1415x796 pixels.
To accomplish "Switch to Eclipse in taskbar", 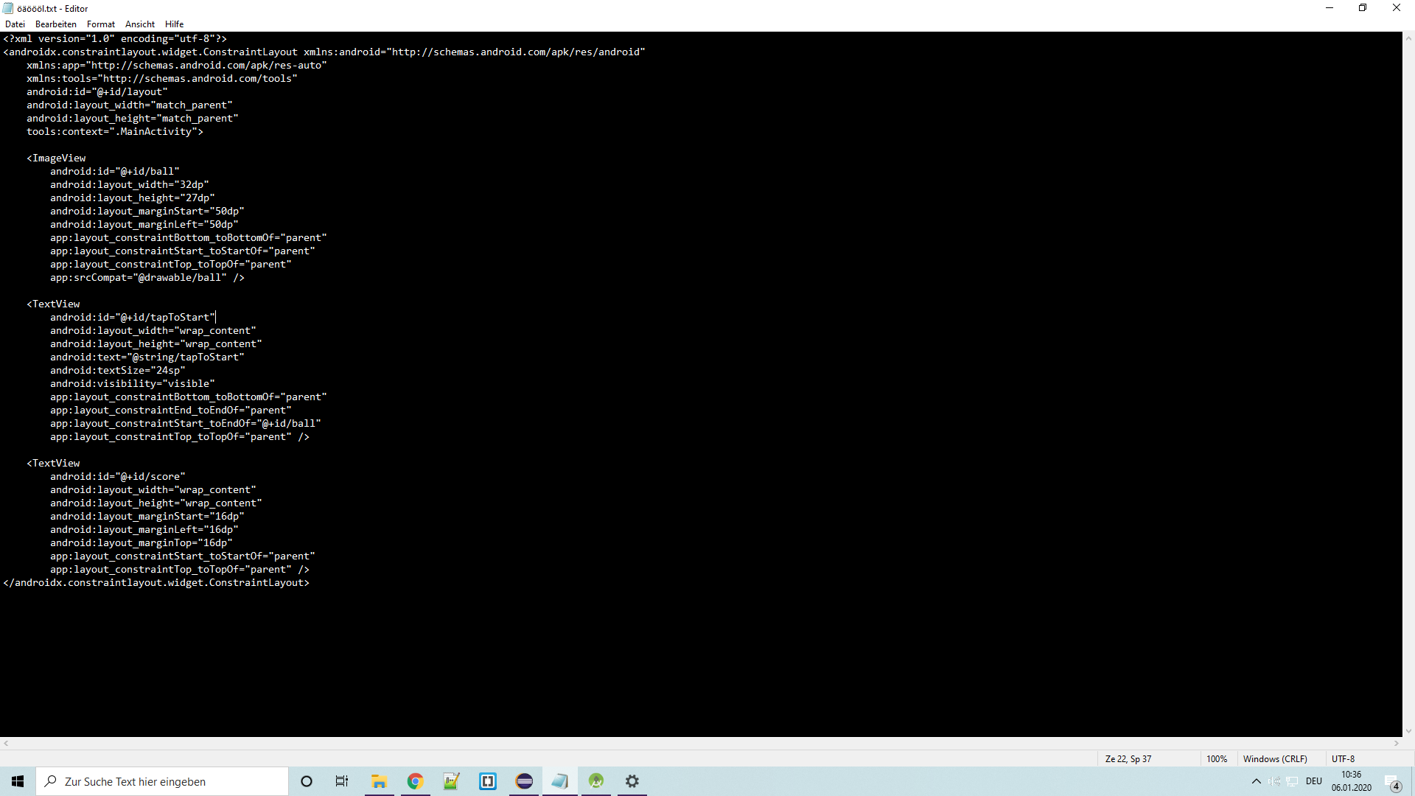I will click(x=525, y=781).
